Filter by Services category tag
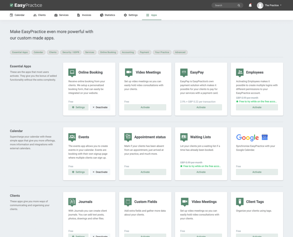This screenshot has width=293, height=237. click(90, 52)
